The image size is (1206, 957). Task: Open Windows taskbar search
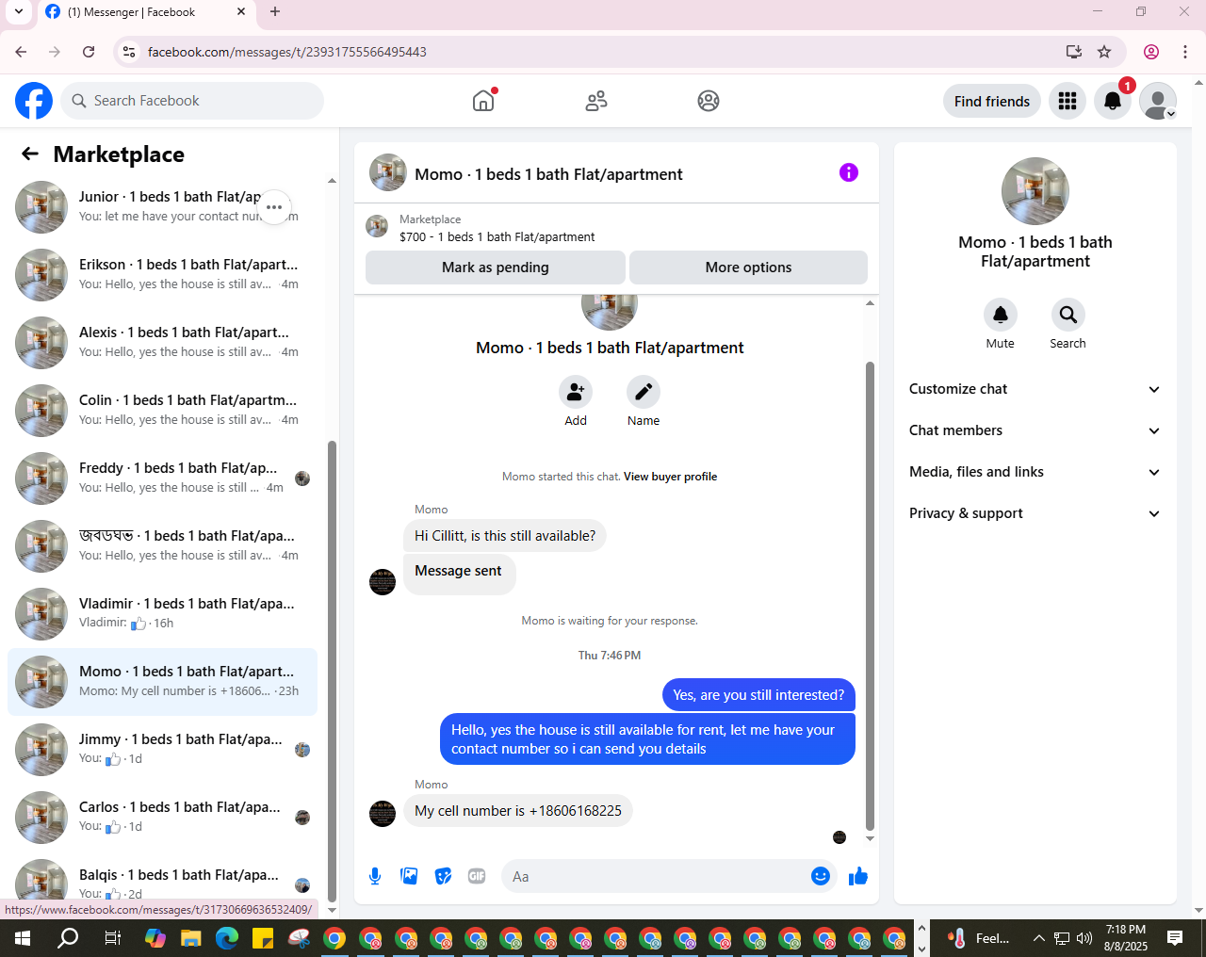click(x=68, y=938)
